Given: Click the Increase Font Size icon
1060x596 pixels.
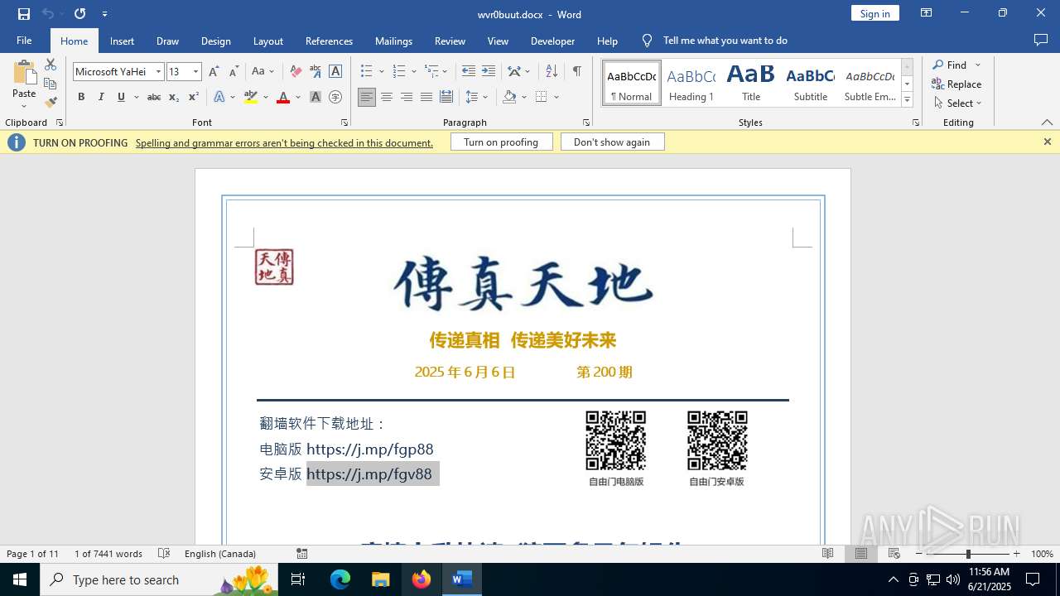Looking at the screenshot, I should click(x=214, y=72).
